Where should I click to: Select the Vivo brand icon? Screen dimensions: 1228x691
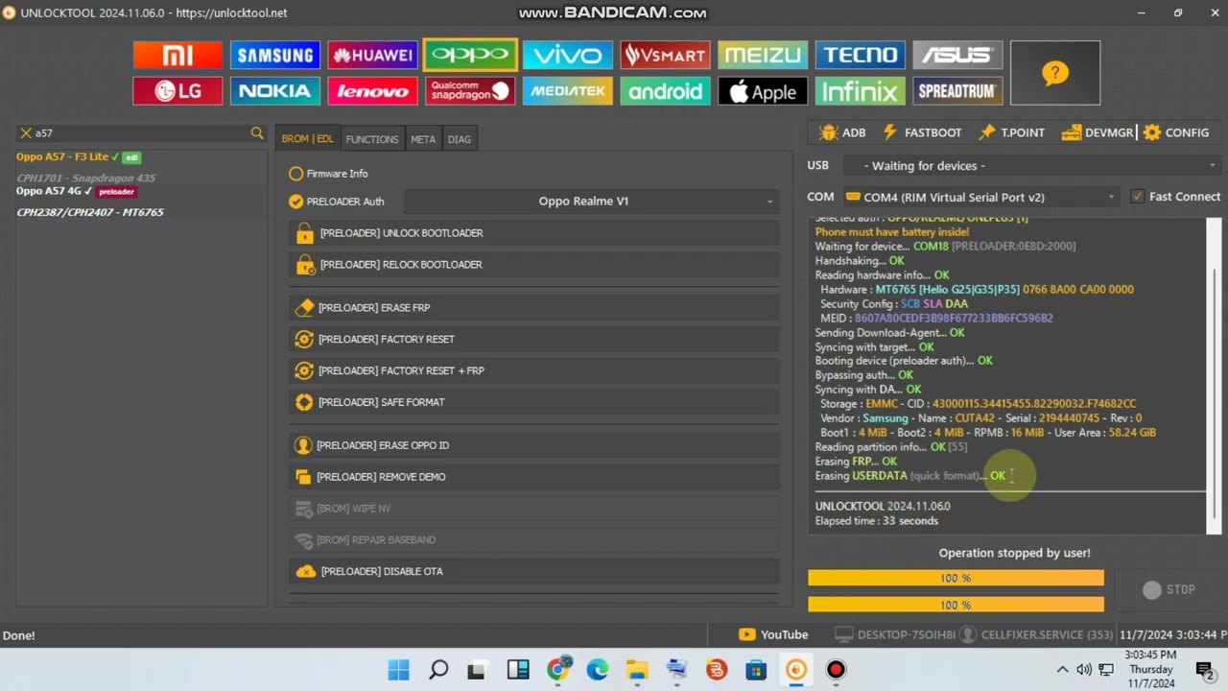coord(568,55)
